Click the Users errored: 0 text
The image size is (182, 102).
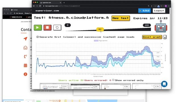click(x=98, y=80)
